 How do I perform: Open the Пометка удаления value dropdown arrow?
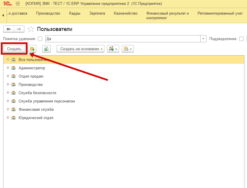[203, 39]
